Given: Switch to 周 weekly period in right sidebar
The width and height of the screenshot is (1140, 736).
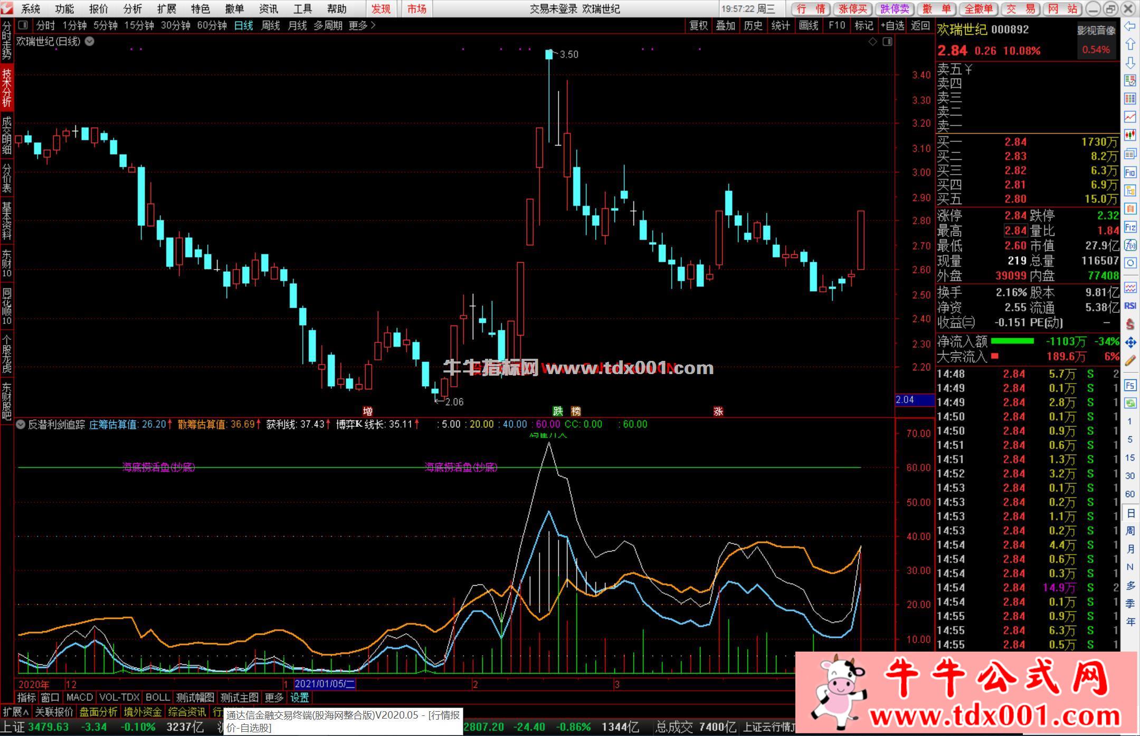Looking at the screenshot, I should [x=1130, y=531].
